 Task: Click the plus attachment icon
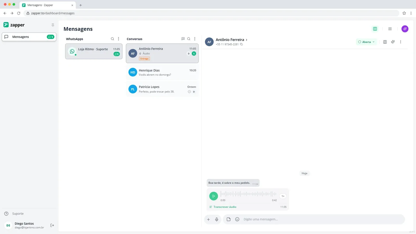click(208, 219)
